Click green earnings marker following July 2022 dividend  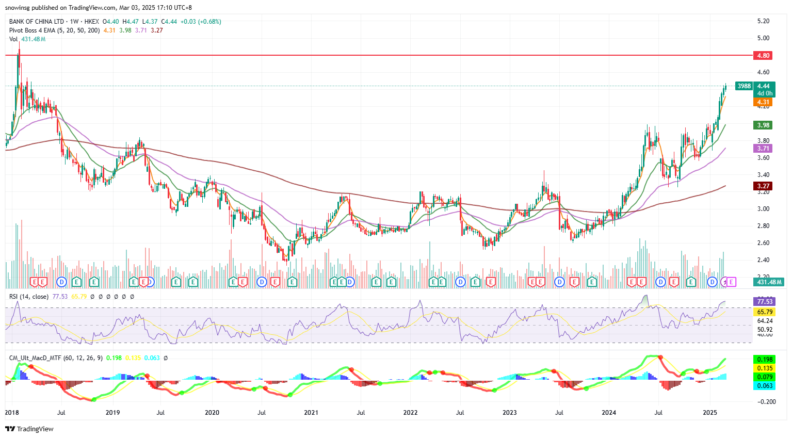tap(475, 282)
